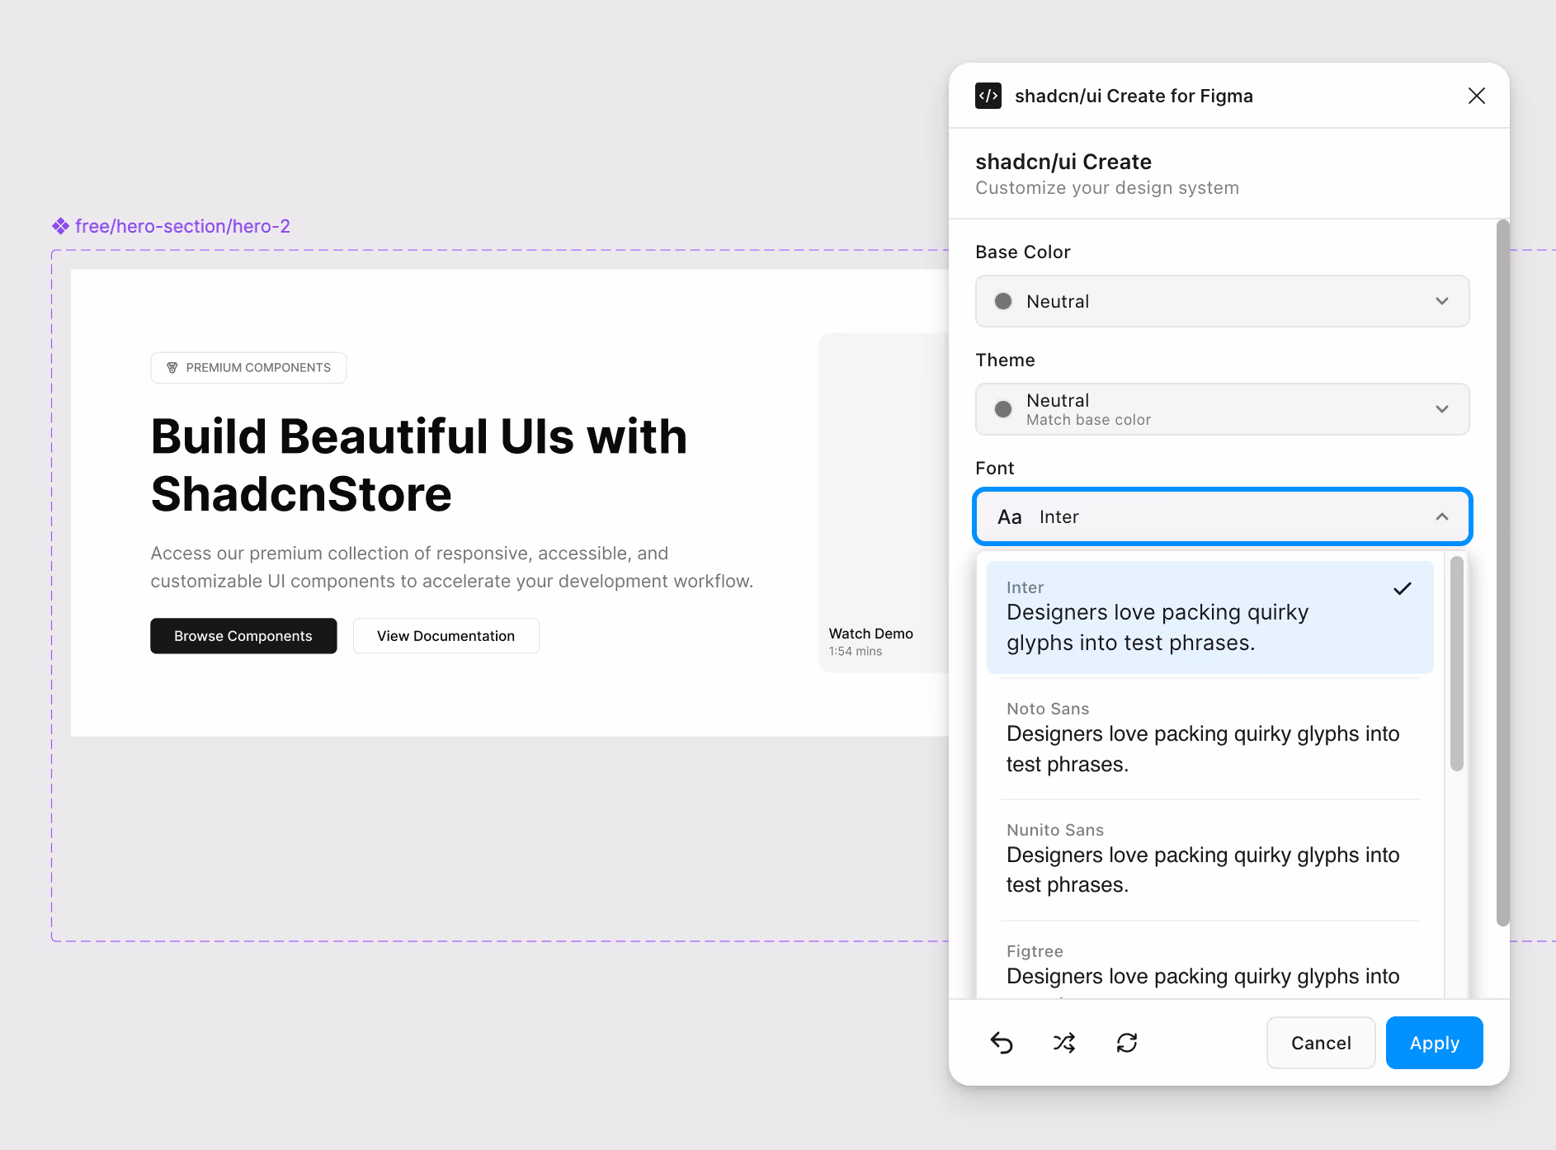The height and width of the screenshot is (1150, 1556).
Task: Click the plugin panel main scrollbar
Action: coord(1503,573)
